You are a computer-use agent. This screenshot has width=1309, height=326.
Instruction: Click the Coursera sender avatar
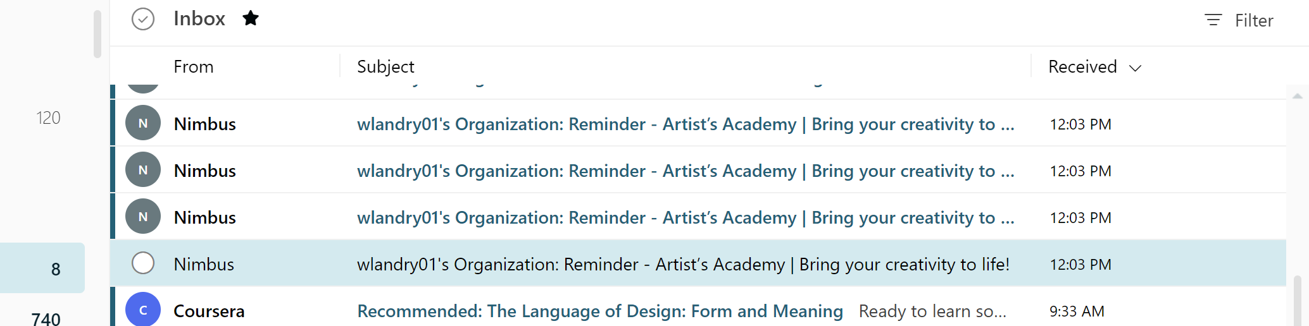pyautogui.click(x=143, y=310)
